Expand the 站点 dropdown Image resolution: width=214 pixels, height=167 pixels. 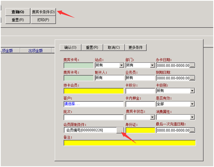tap(121, 65)
